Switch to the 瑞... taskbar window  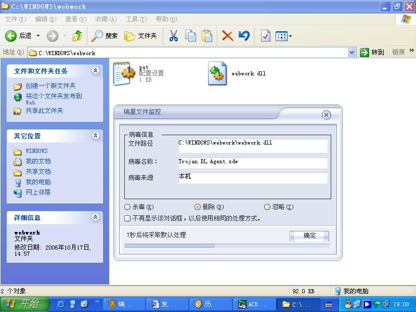124,304
